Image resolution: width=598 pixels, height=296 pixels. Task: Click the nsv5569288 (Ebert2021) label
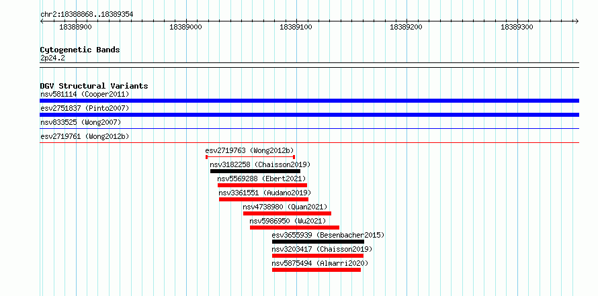coord(261,179)
